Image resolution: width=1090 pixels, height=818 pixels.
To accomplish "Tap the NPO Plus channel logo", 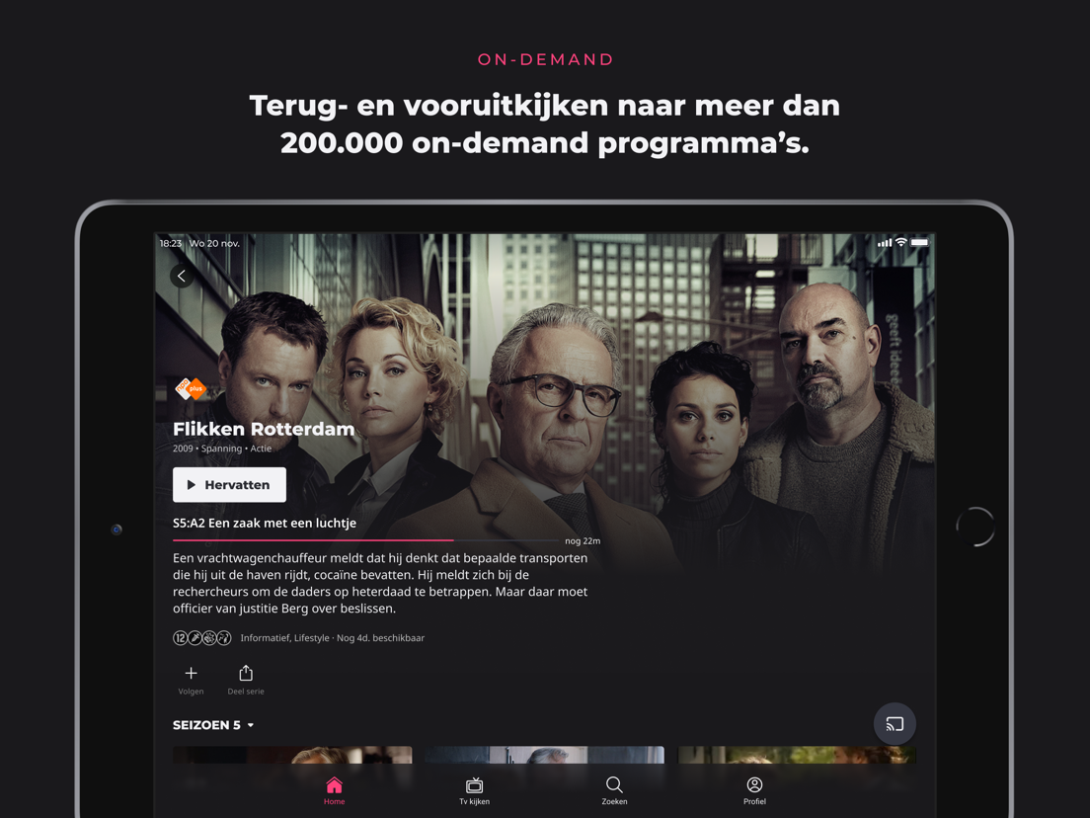I will [191, 388].
